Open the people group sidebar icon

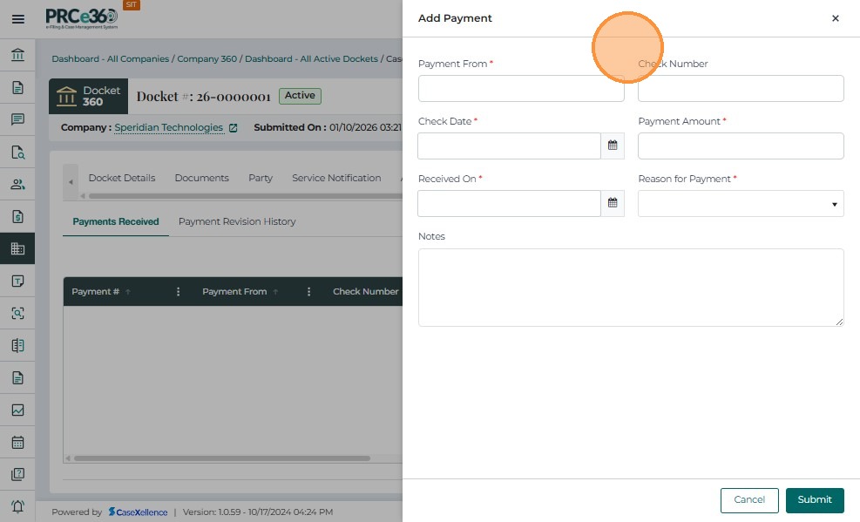17,184
